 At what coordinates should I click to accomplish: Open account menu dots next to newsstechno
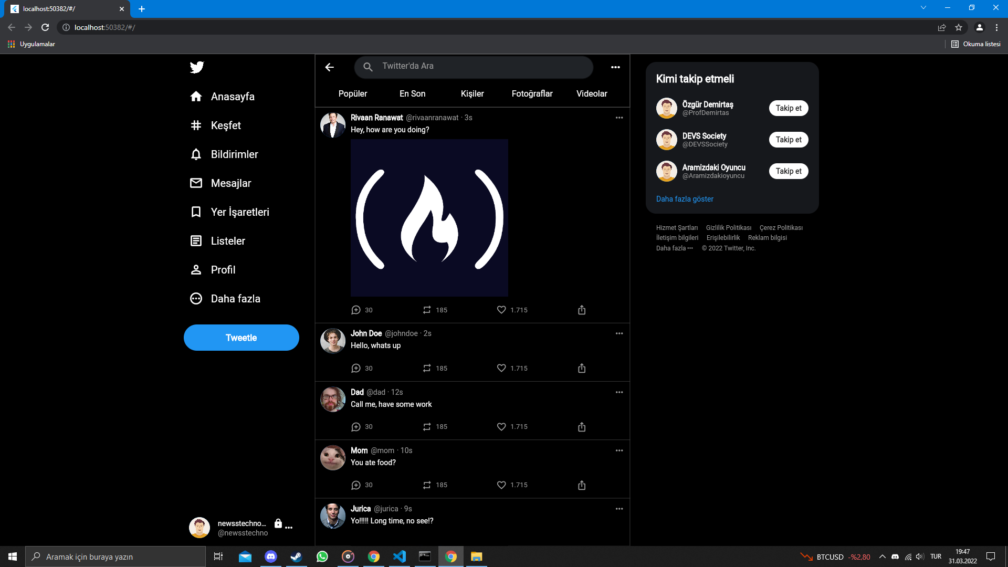coord(289,527)
